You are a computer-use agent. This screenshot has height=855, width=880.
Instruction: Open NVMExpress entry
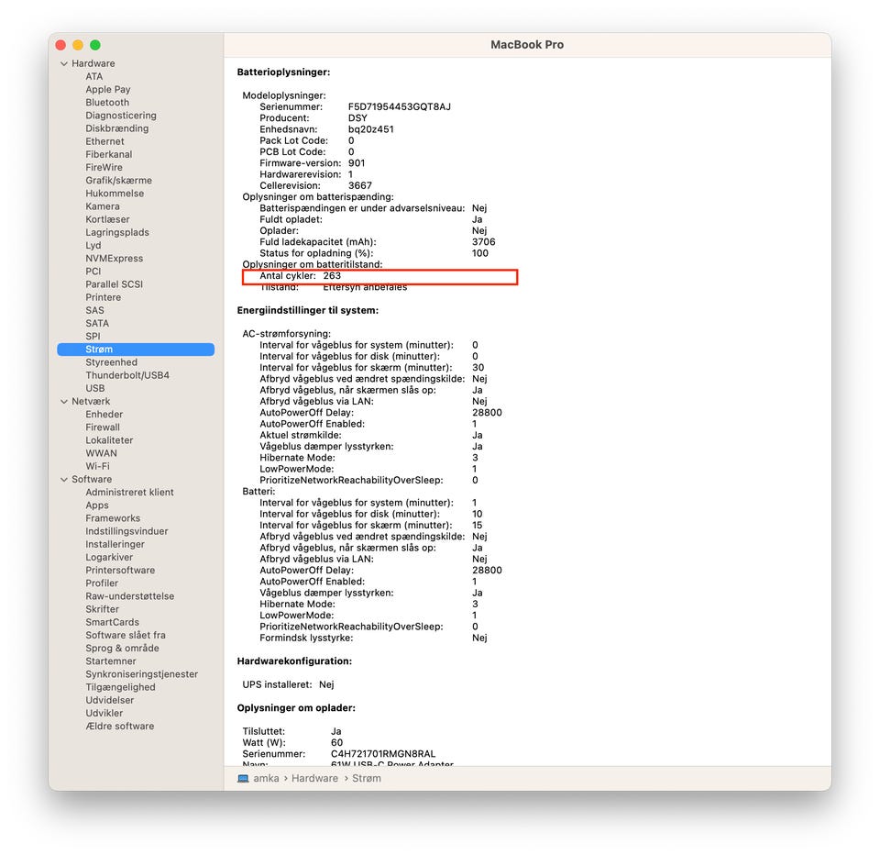click(114, 258)
